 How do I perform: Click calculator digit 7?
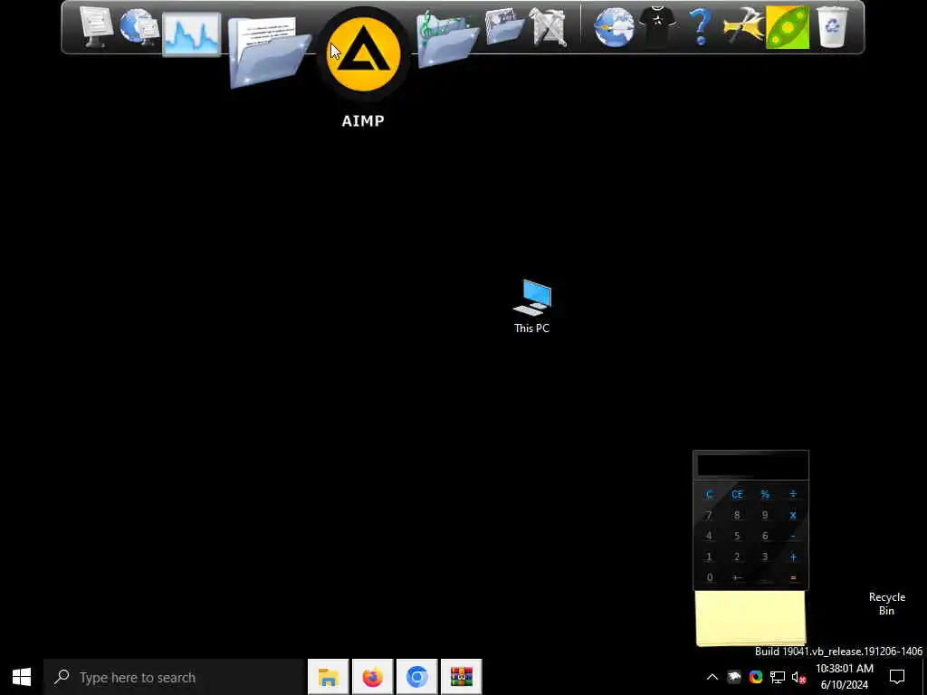(709, 515)
